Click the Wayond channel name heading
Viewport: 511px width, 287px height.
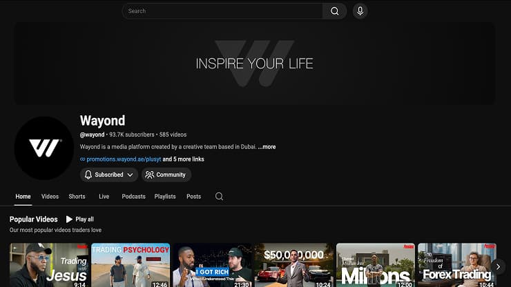102,121
